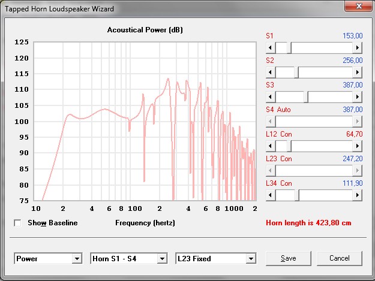This screenshot has height=281, width=375.
Task: Click the S4 slider track
Action: tap(314, 122)
